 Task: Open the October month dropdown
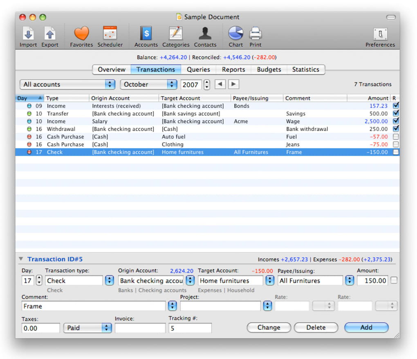click(148, 84)
